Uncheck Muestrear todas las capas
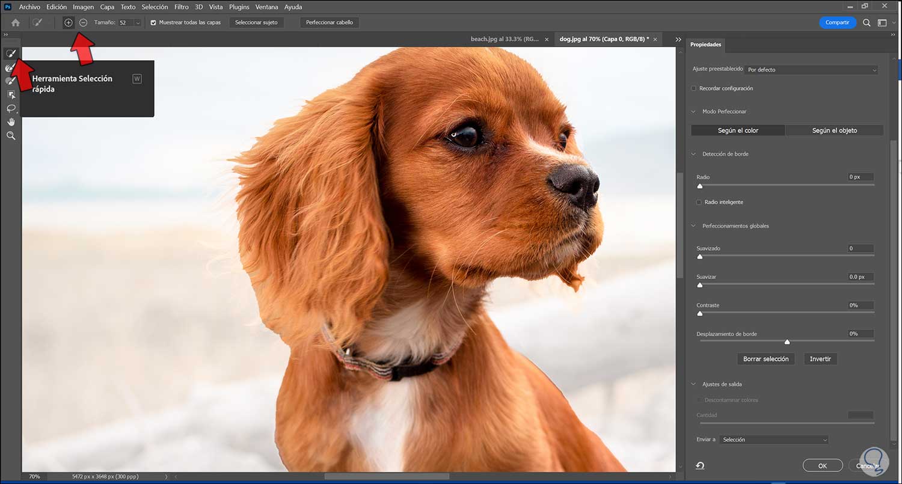This screenshot has height=484, width=902. 153,22
